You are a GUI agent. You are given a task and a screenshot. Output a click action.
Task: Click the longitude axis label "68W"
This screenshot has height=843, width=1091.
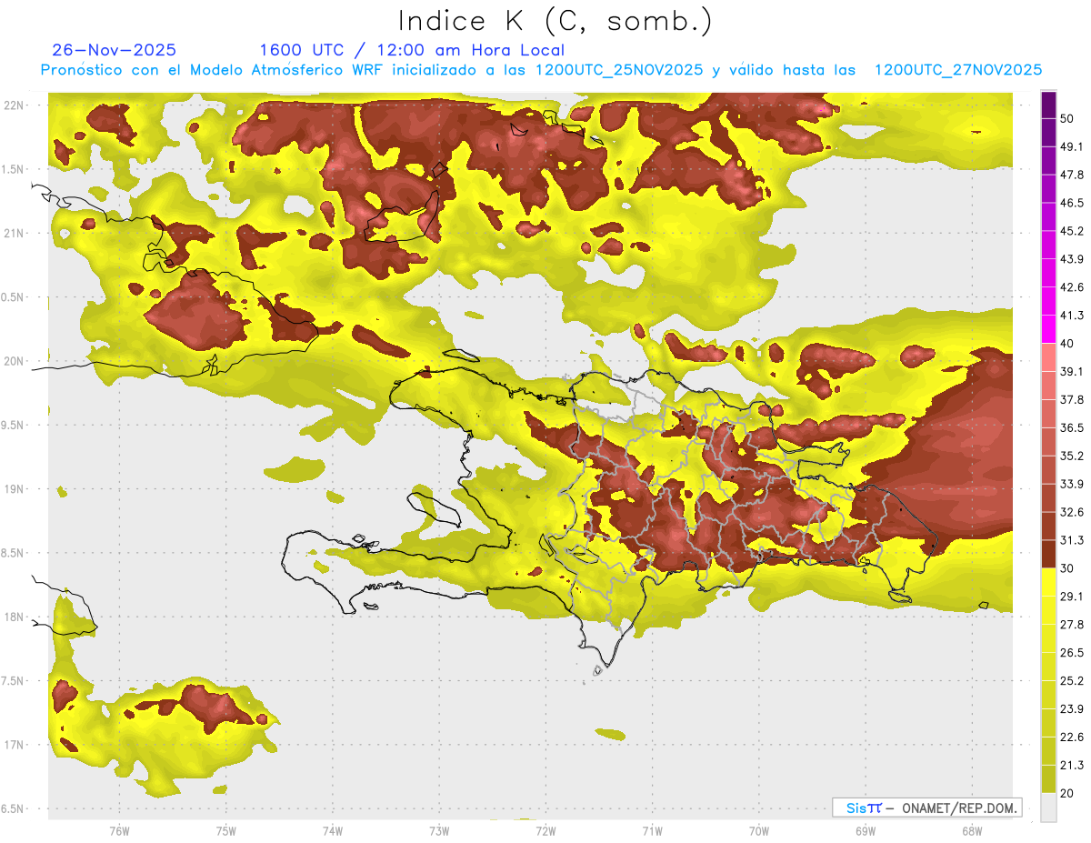[x=971, y=830]
